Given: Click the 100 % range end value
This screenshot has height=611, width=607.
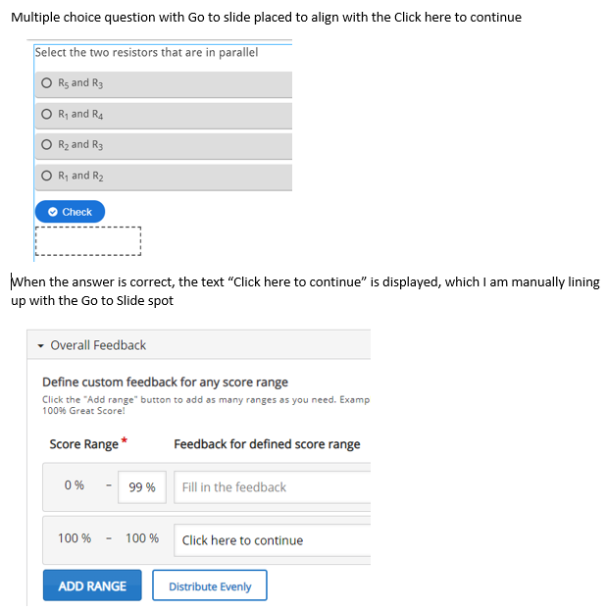Looking at the screenshot, I should click(142, 538).
